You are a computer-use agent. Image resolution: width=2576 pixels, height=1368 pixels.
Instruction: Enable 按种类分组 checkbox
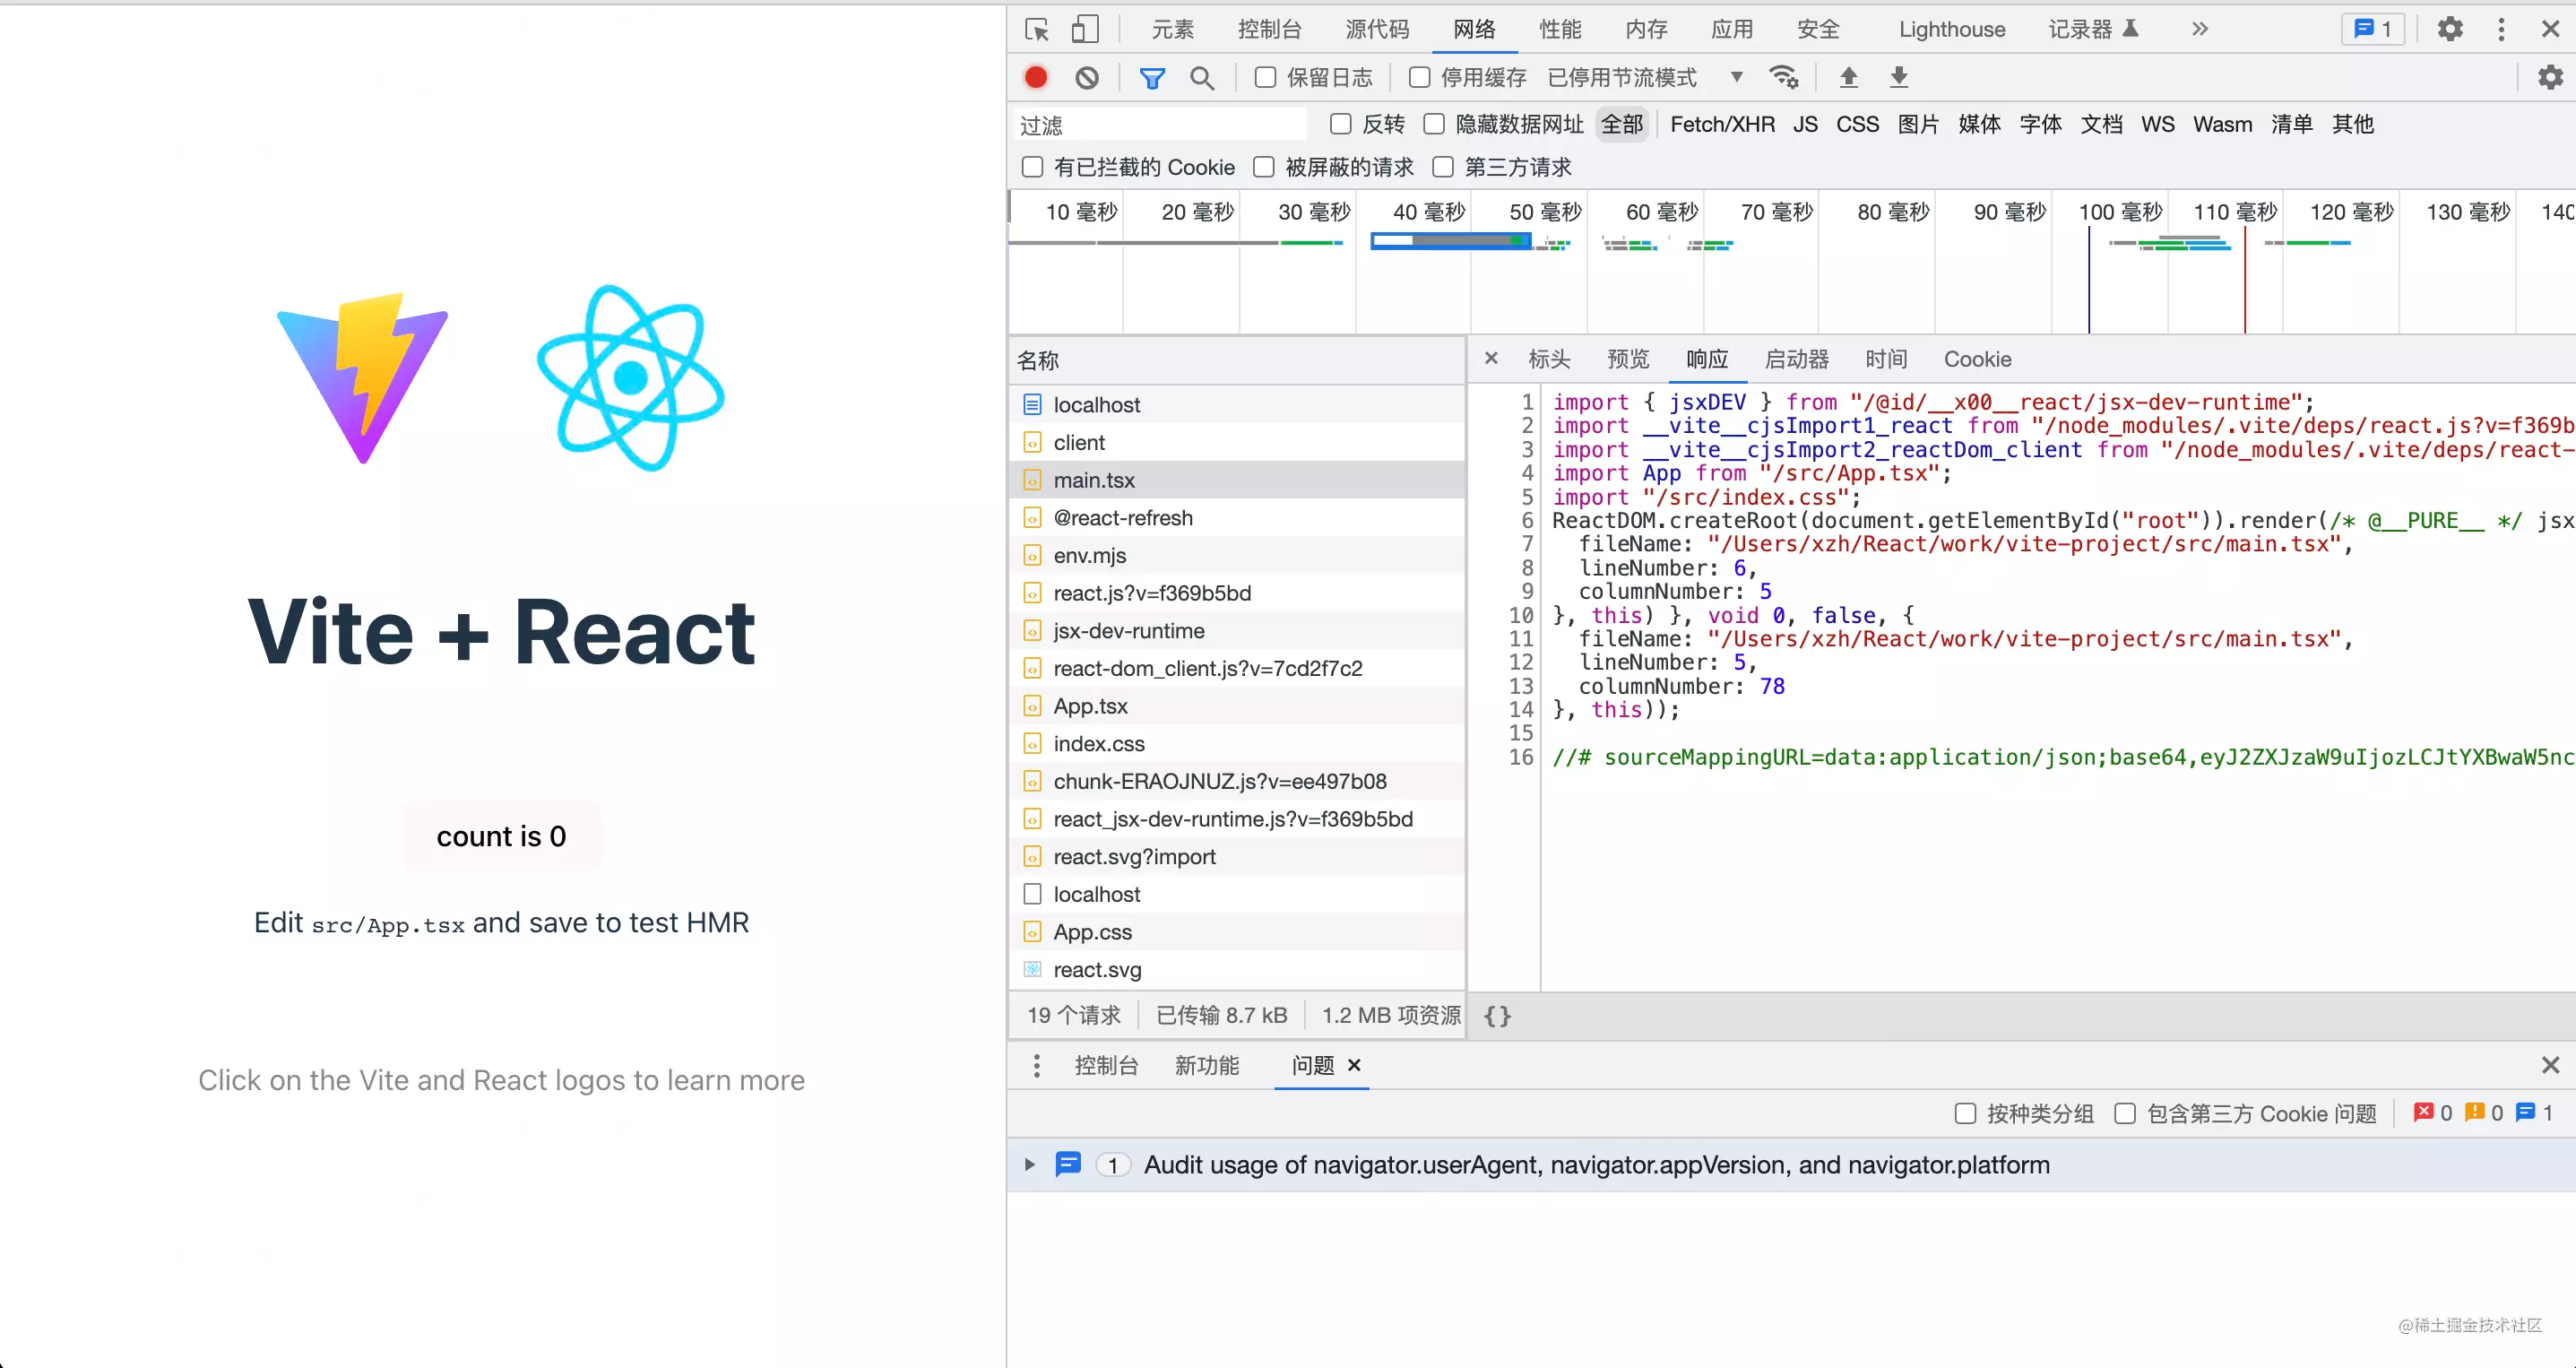pyautogui.click(x=1965, y=1113)
